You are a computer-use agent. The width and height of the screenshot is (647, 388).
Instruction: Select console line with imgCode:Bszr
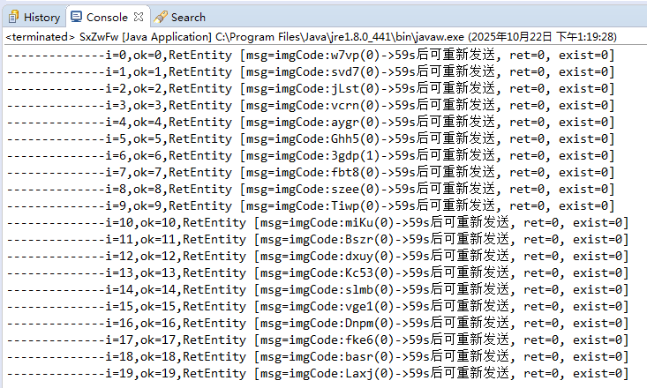click(x=318, y=240)
